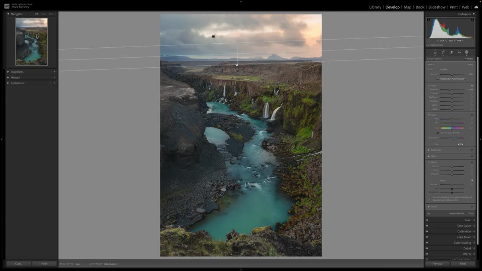482x271 pixels.
Task: Toggle the Invert checkbox
Action: click(466, 59)
